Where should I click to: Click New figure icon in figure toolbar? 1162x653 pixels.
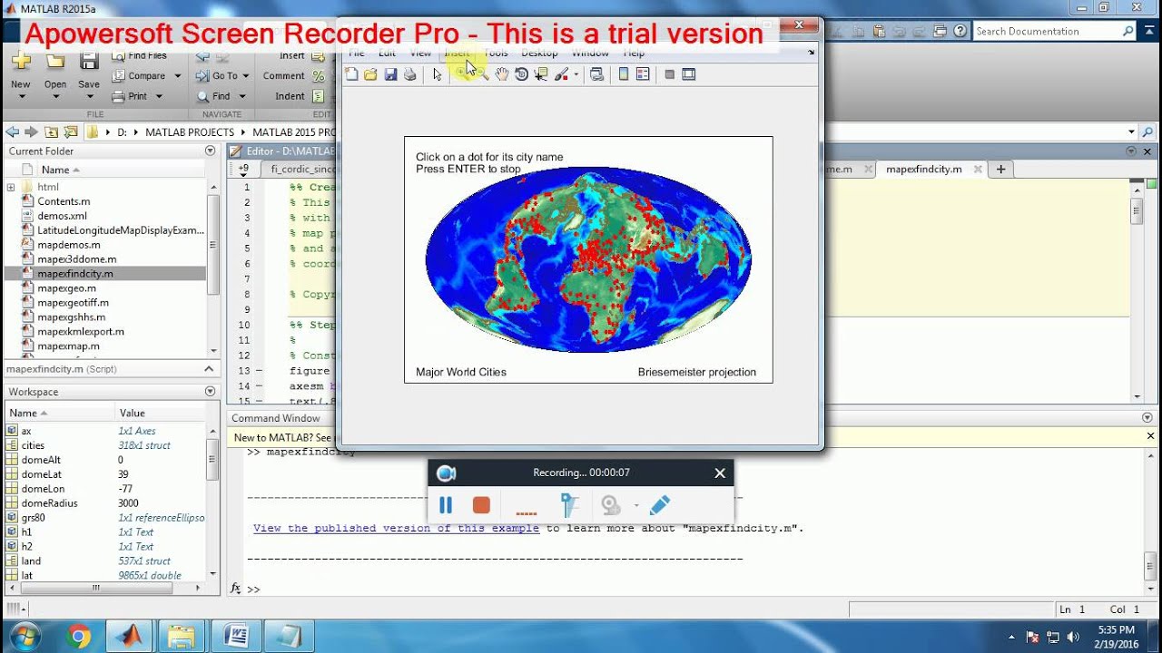click(351, 74)
